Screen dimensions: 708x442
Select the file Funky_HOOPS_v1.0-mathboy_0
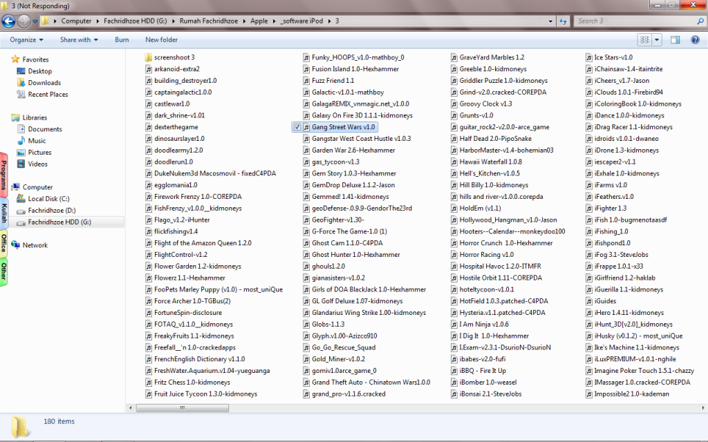coord(358,57)
